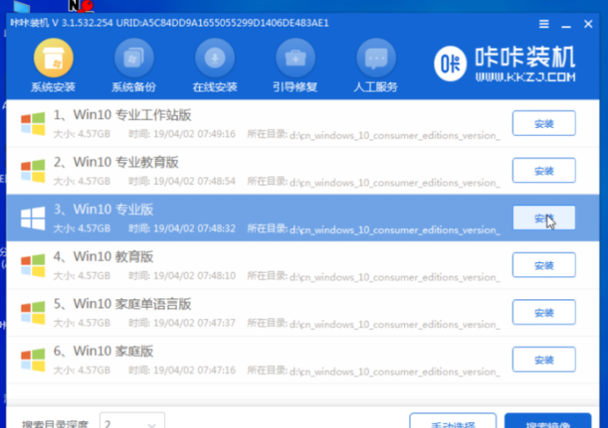
Task: Click the WWW.KKZJ.COM website text
Action: tap(525, 78)
